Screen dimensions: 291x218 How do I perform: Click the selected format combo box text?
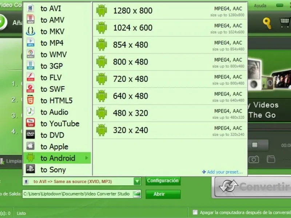(x=72, y=181)
